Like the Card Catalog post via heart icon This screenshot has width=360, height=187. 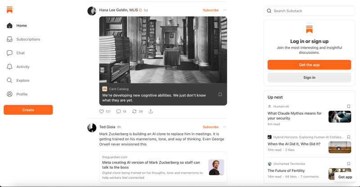[101, 112]
